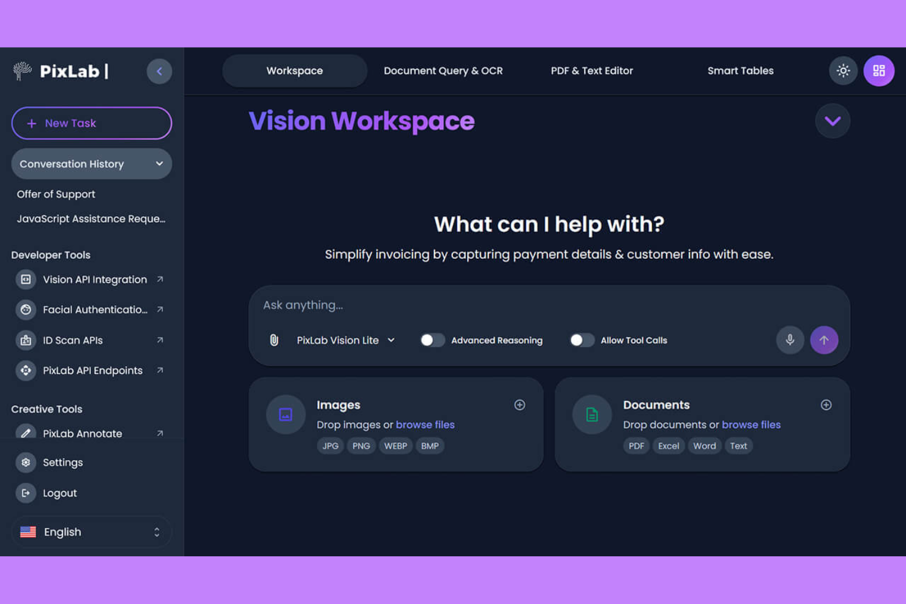This screenshot has height=604, width=906.
Task: Click the PixLab API Endpoints icon
Action: click(26, 370)
